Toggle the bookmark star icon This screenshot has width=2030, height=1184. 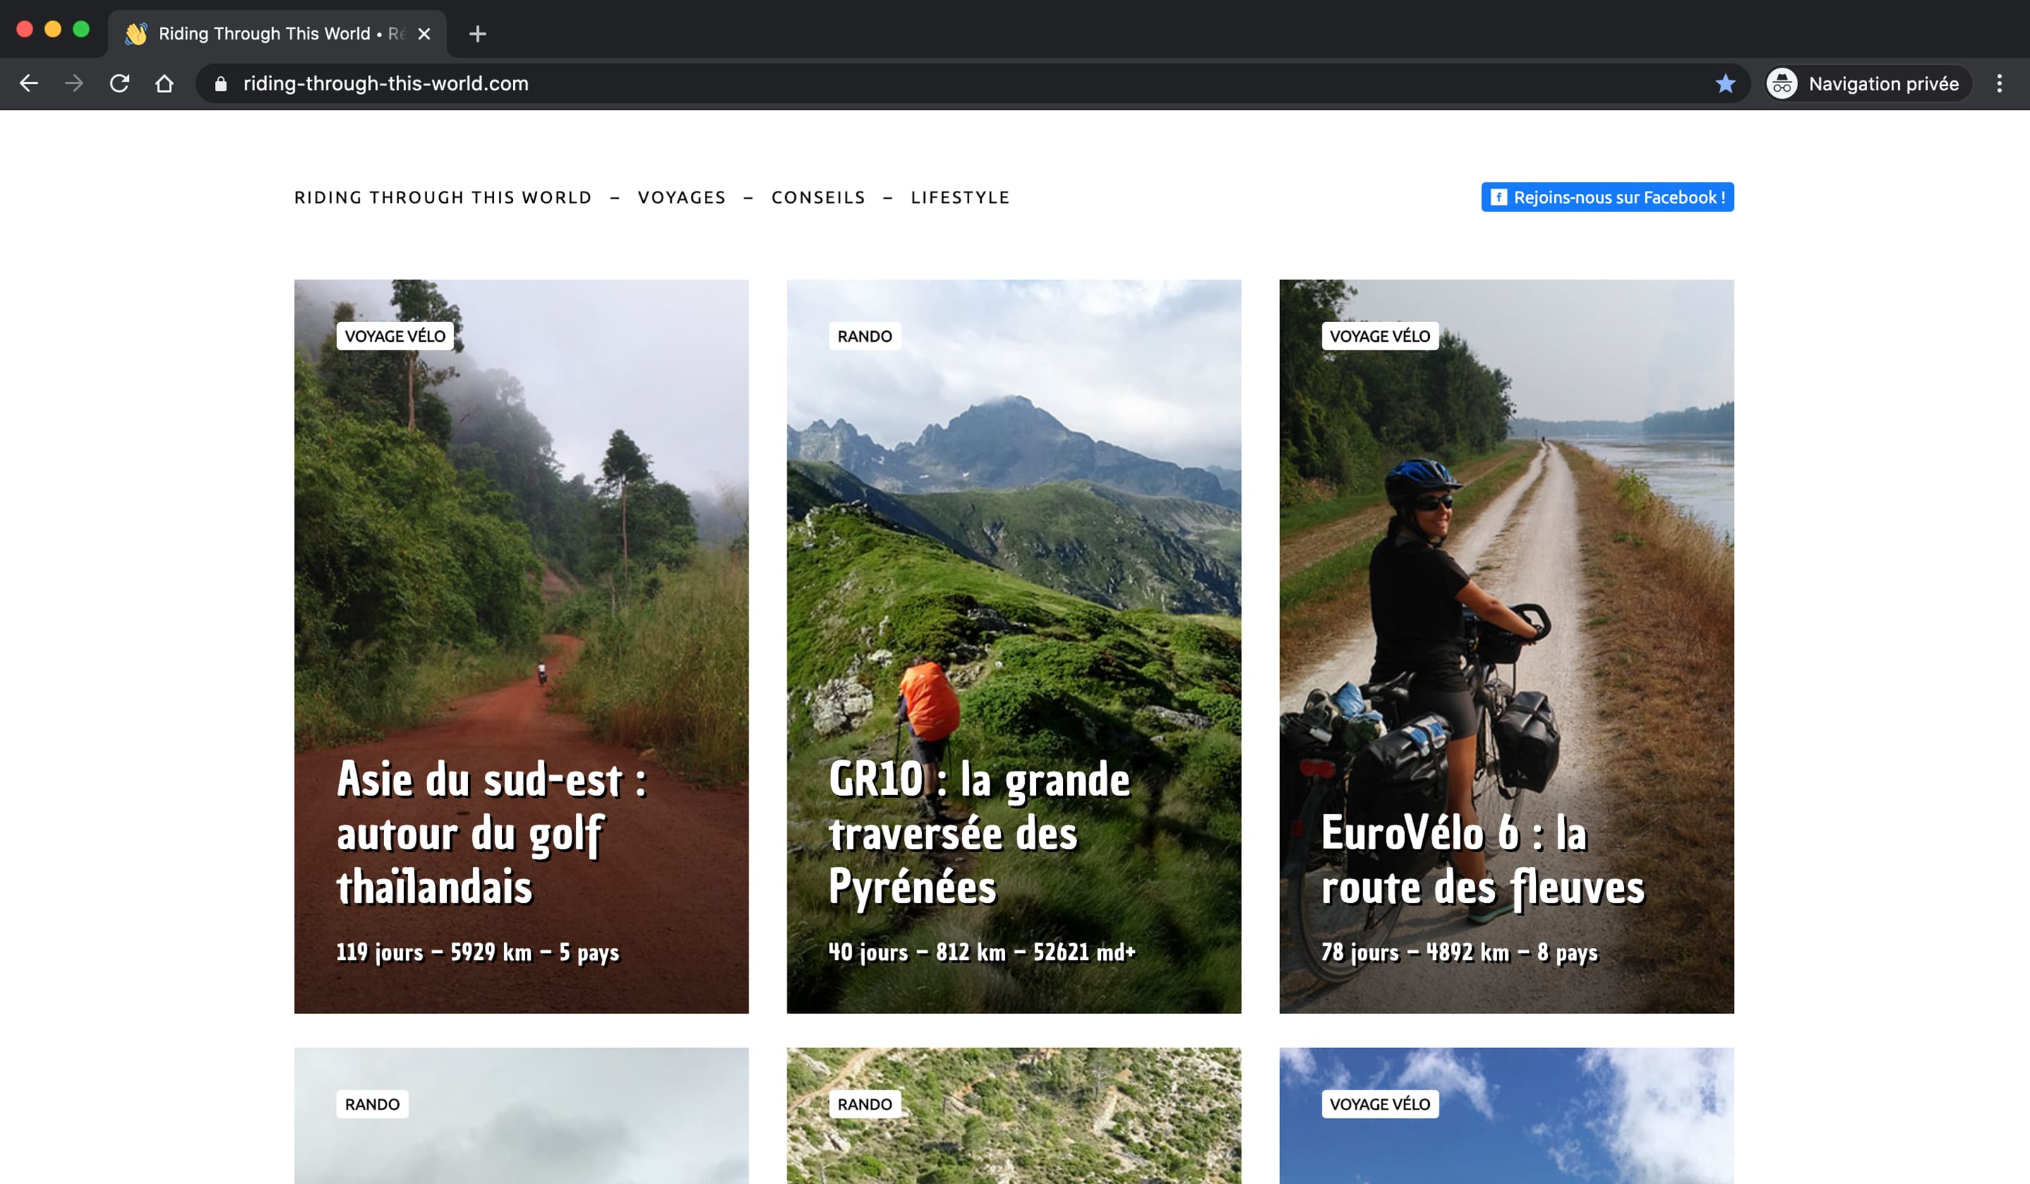click(x=1725, y=84)
